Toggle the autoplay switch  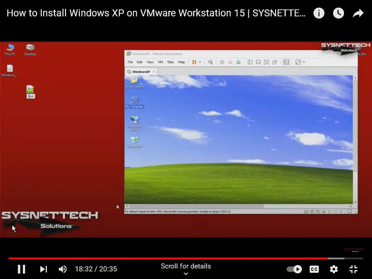294,269
